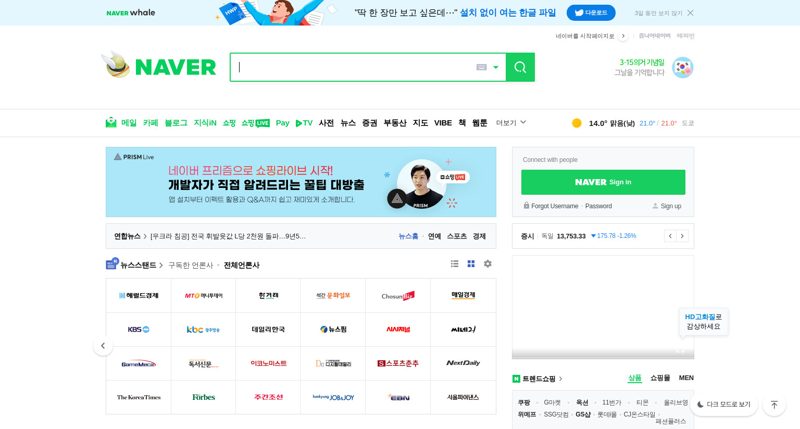800x429 pixels.
Task: Open the 연합뉴스 headline link
Action: (x=228, y=236)
